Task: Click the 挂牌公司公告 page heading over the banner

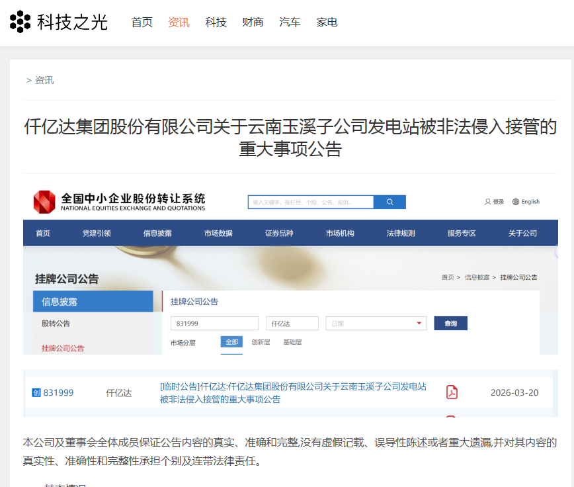Action: 67,279
